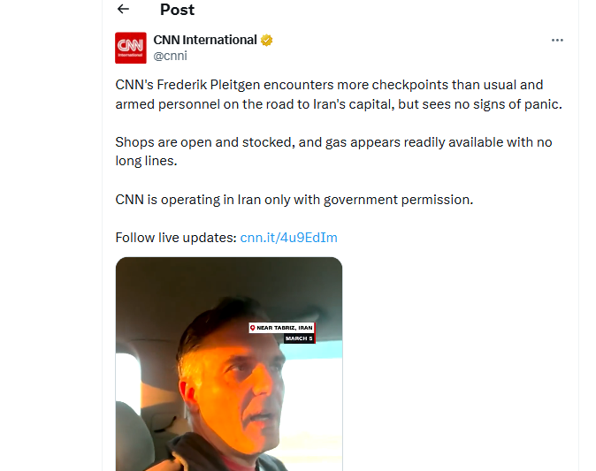Screen dimensions: 596x471
Task: Click the red location pin in video
Action: 252,328
